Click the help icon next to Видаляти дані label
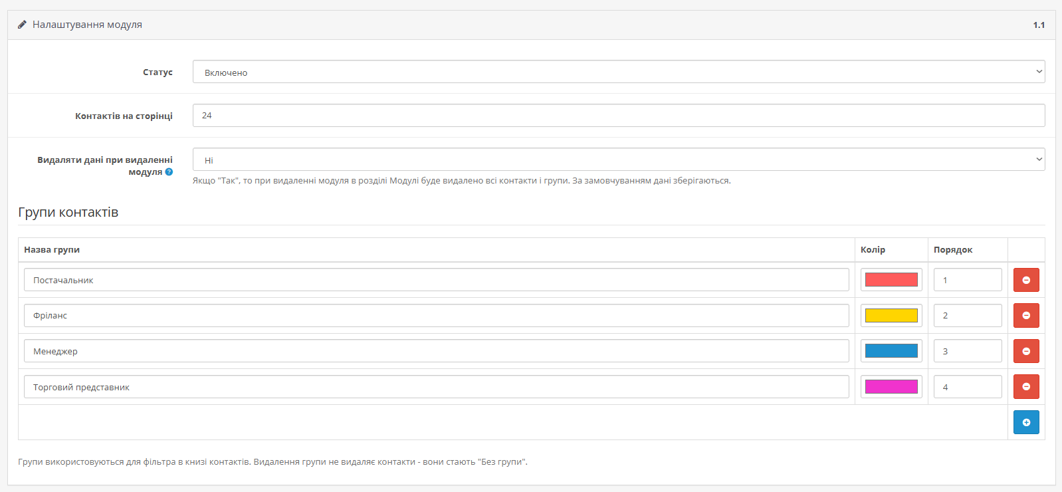The image size is (1062, 492). coord(169,172)
